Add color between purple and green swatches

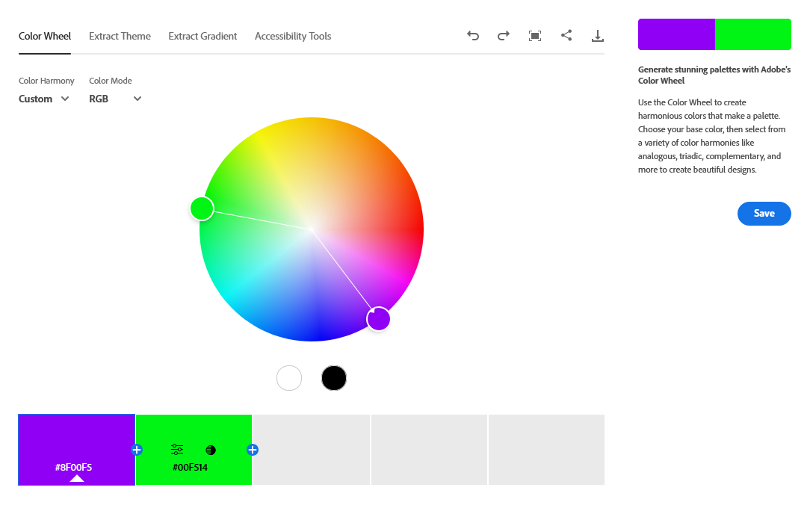(x=137, y=450)
